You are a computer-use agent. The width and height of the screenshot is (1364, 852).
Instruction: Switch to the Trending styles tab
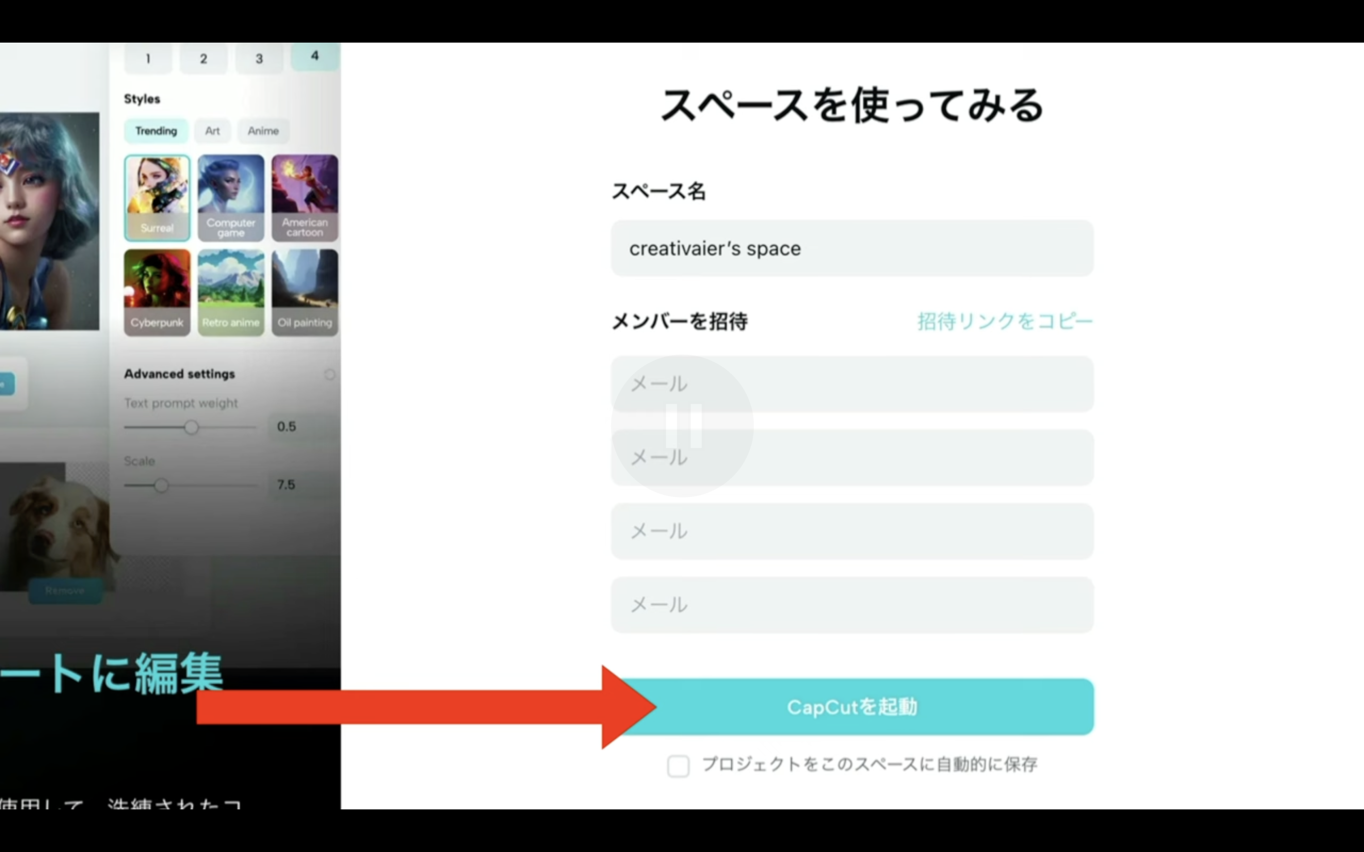[x=156, y=131]
